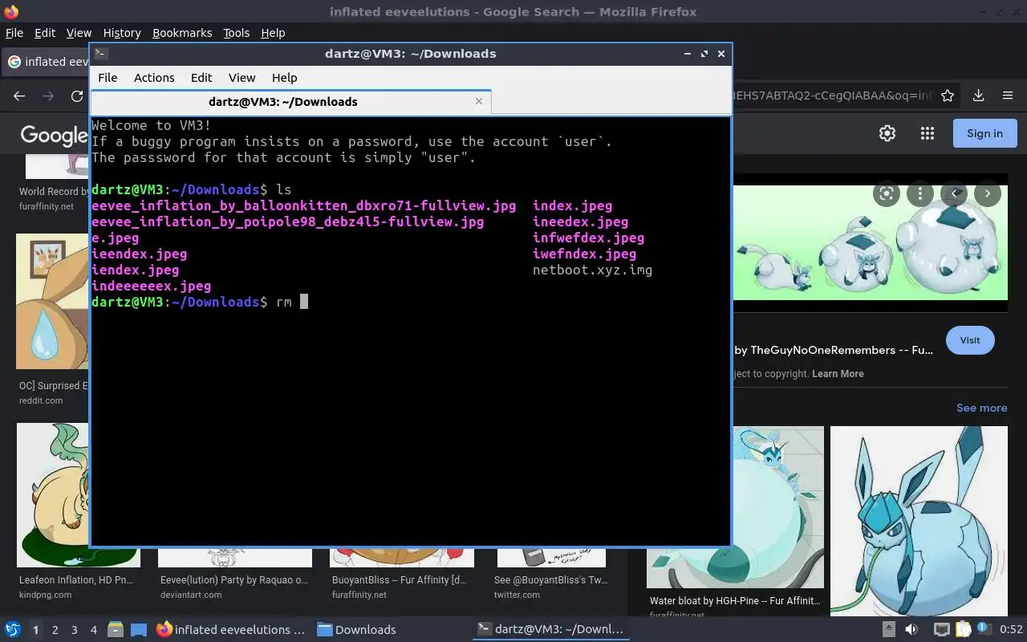Go to previous image in preview
Screen dimensions: 1027x642
coord(954,193)
